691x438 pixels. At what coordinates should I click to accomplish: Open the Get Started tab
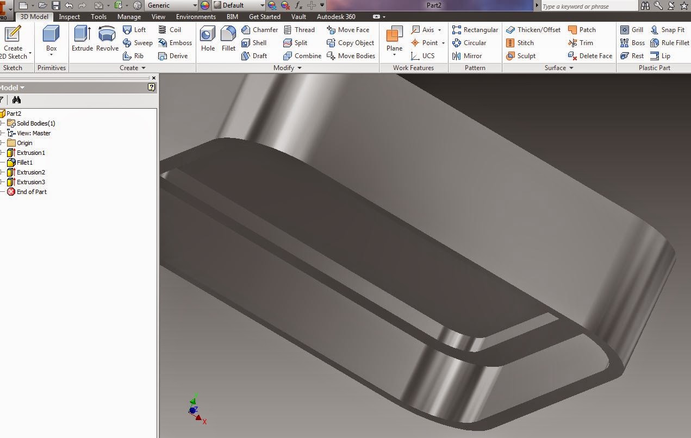[x=264, y=17]
